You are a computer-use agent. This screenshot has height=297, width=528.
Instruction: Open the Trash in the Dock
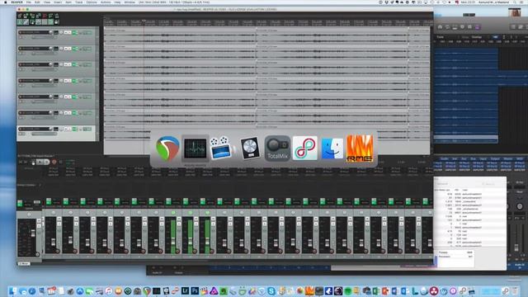click(515, 291)
